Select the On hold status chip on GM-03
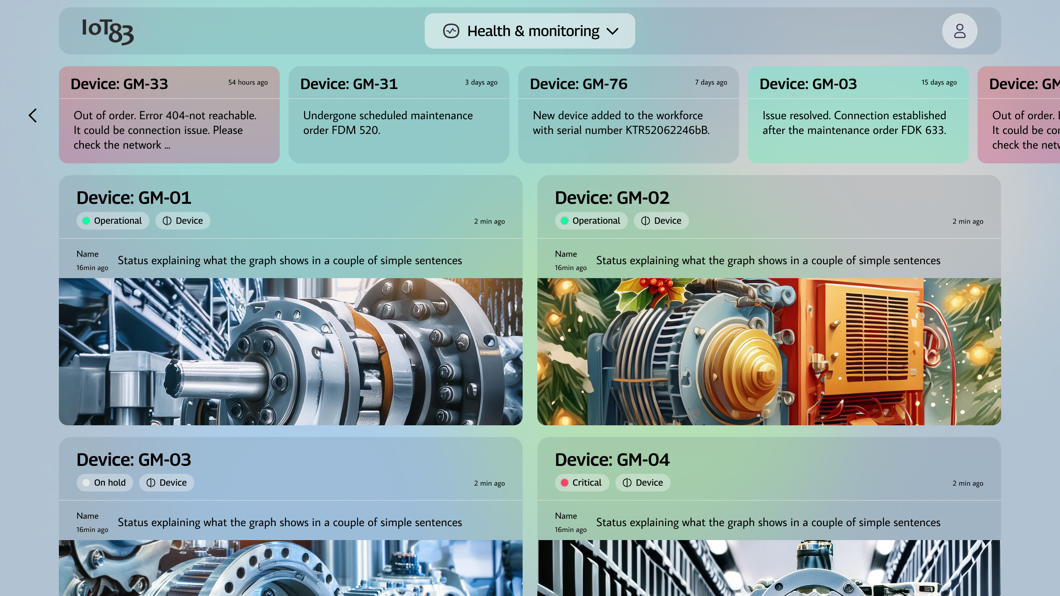The image size is (1060, 596). point(105,482)
